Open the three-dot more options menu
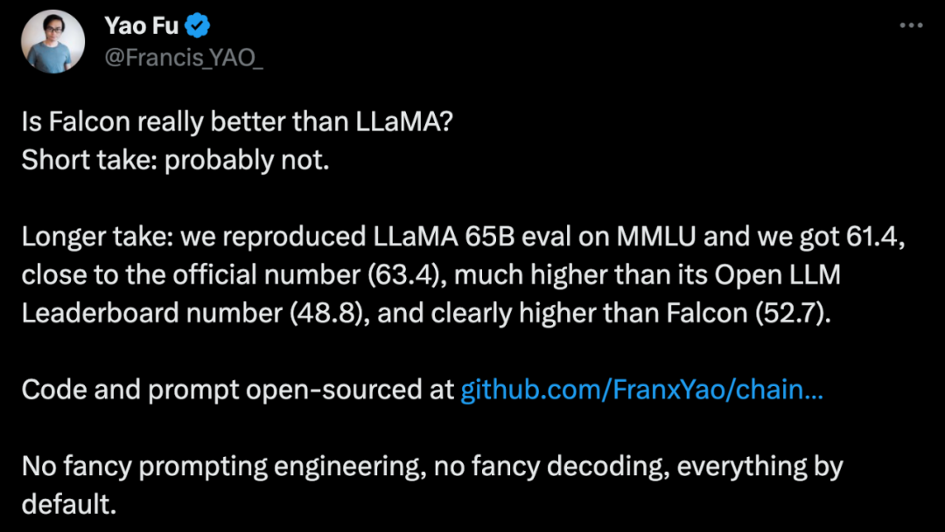The height and width of the screenshot is (532, 945). coord(911,26)
